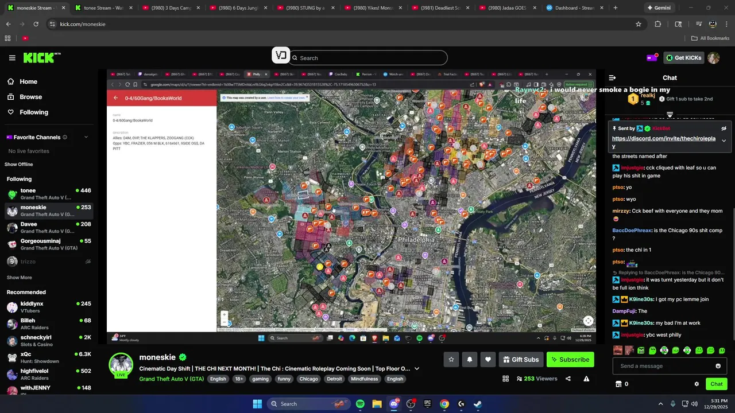This screenshot has width=735, height=413.
Task: Click Show More under Following
Action: pyautogui.click(x=20, y=278)
